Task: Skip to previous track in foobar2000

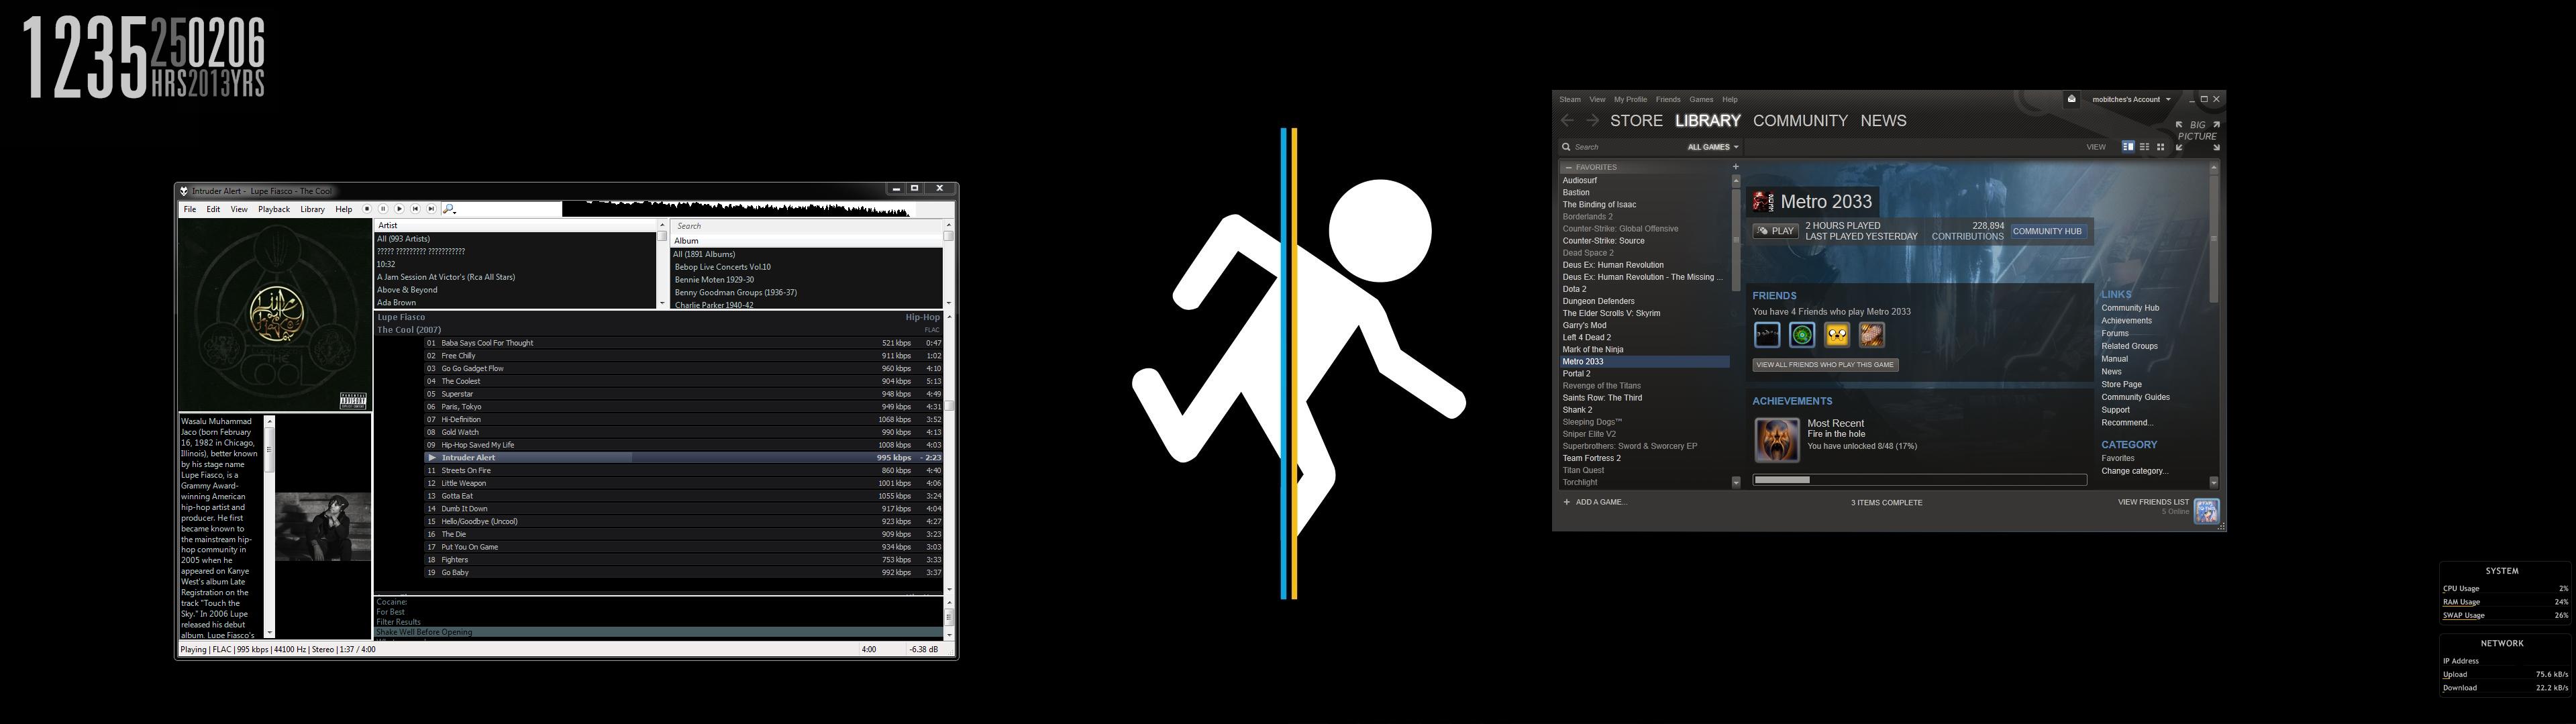Action: (x=415, y=209)
